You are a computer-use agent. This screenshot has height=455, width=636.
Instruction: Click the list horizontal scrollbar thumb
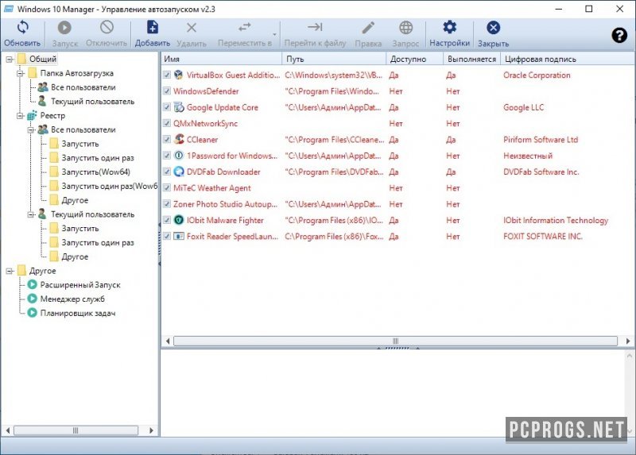[x=395, y=341]
